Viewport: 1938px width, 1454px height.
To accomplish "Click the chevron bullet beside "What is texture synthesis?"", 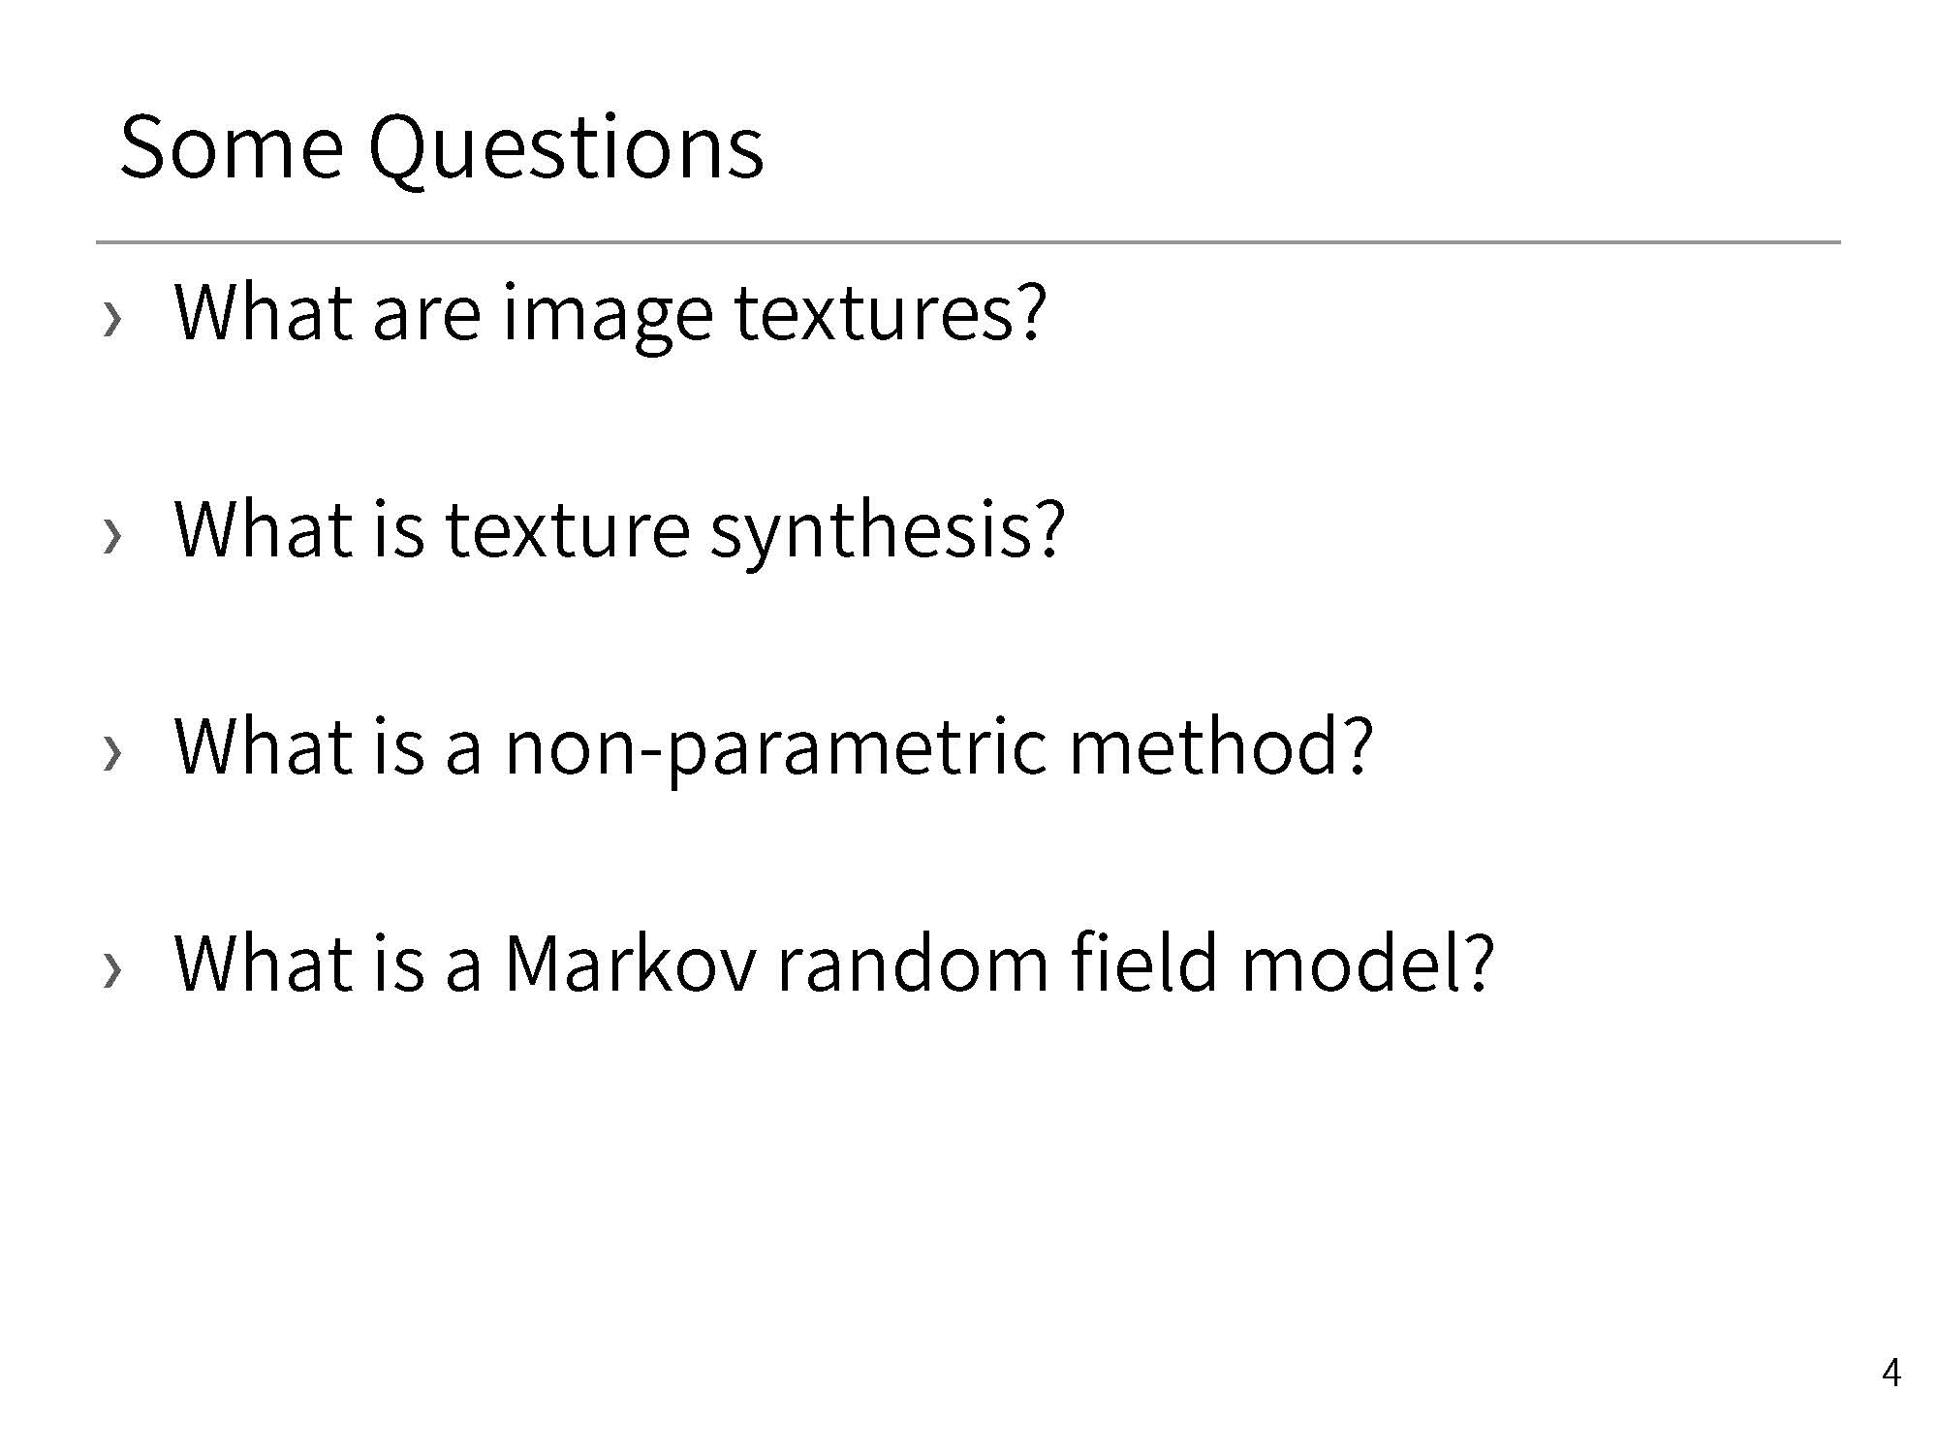I will coord(112,535).
